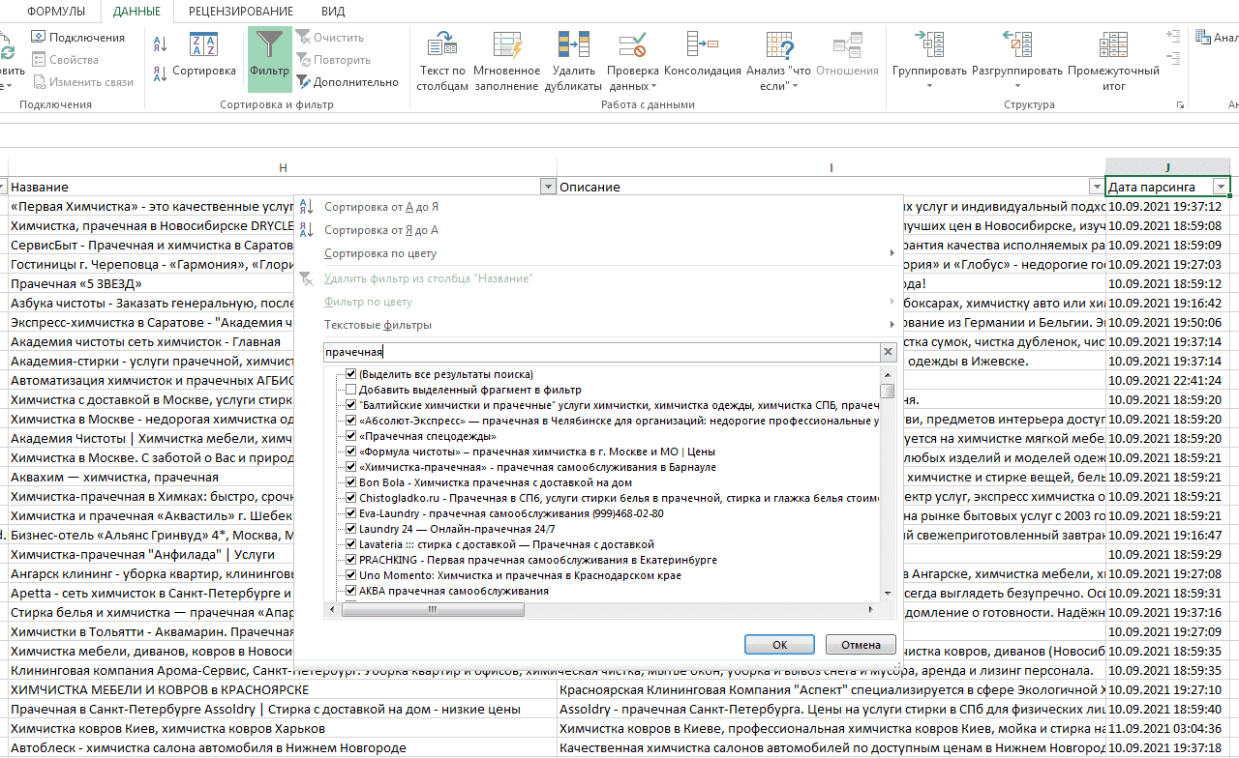Sort ascending with the A-Z ribbon icon
The height and width of the screenshot is (758, 1239).
click(x=161, y=44)
